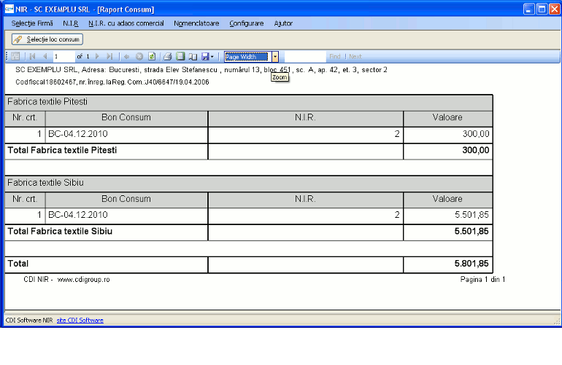Click BC-04.12.2010 in Pitesti table
This screenshot has height=365, width=562.
[x=78, y=134]
